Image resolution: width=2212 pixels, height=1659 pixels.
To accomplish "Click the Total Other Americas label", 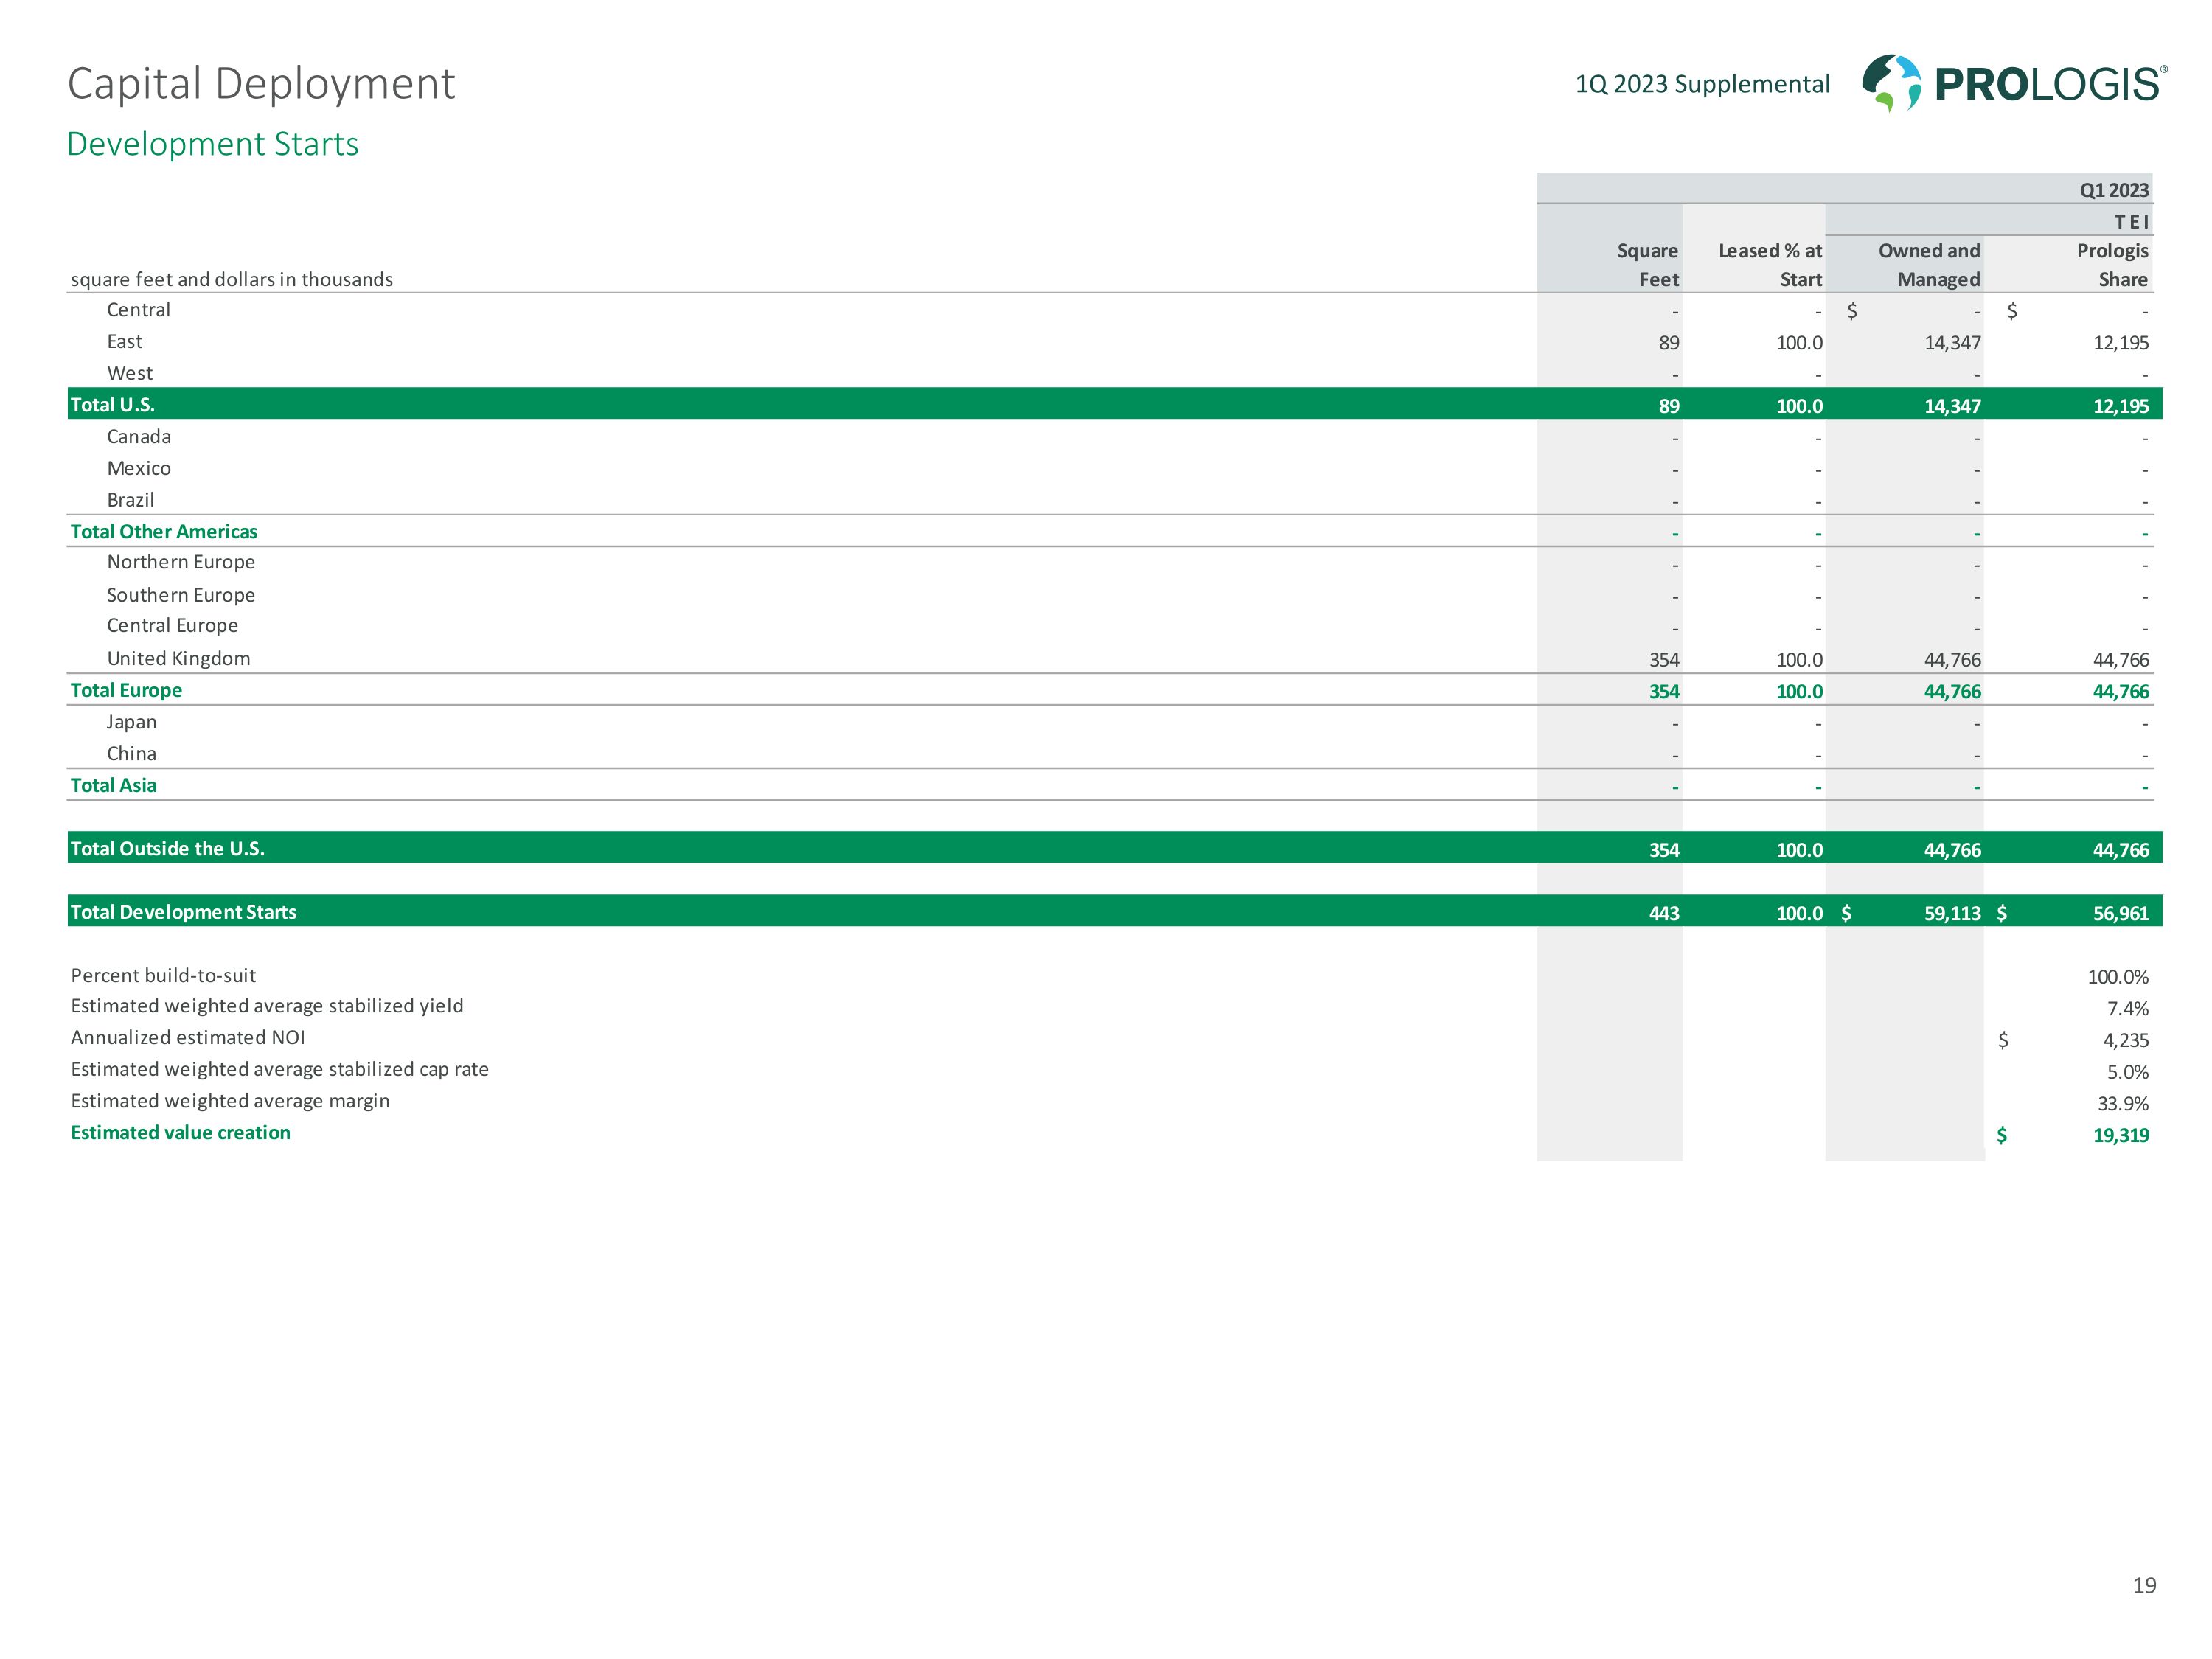I will click(163, 532).
